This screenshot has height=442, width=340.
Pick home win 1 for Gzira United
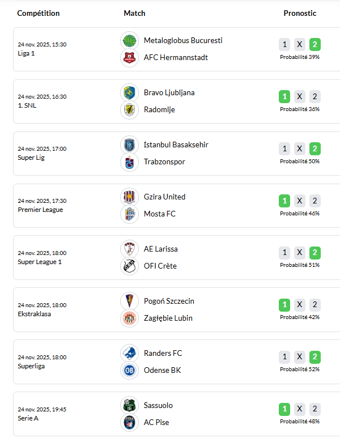coord(284,201)
